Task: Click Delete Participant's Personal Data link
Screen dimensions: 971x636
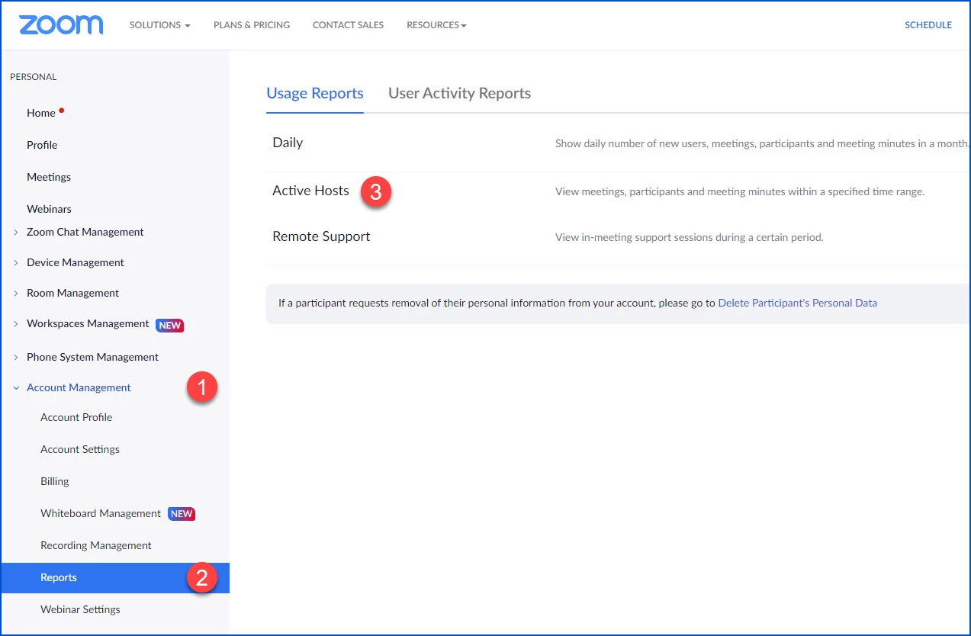Action: (x=798, y=303)
